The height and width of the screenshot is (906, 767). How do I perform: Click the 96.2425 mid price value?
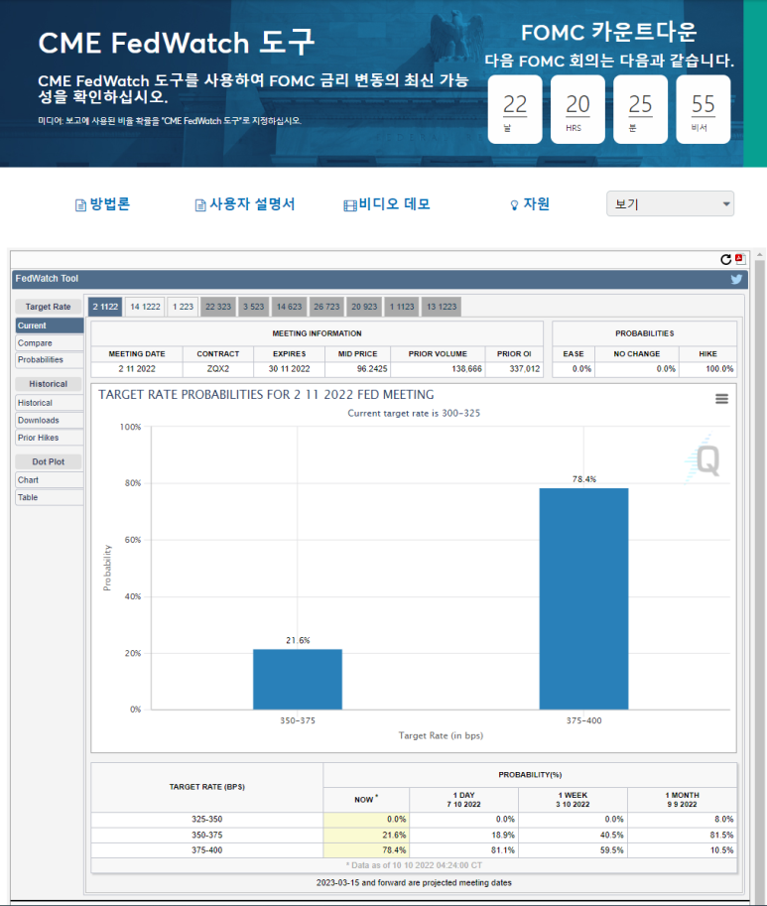(372, 368)
